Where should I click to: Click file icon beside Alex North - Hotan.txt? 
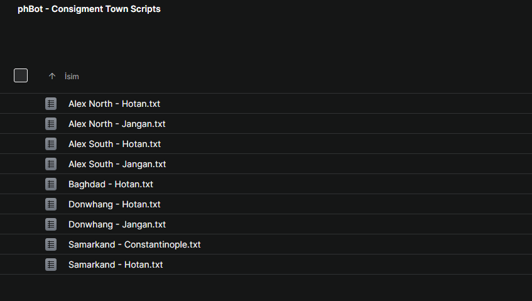51,104
